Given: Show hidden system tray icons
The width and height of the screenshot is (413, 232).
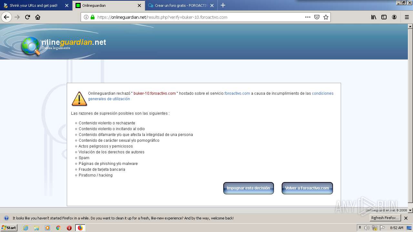Looking at the screenshot, I should point(360,228).
